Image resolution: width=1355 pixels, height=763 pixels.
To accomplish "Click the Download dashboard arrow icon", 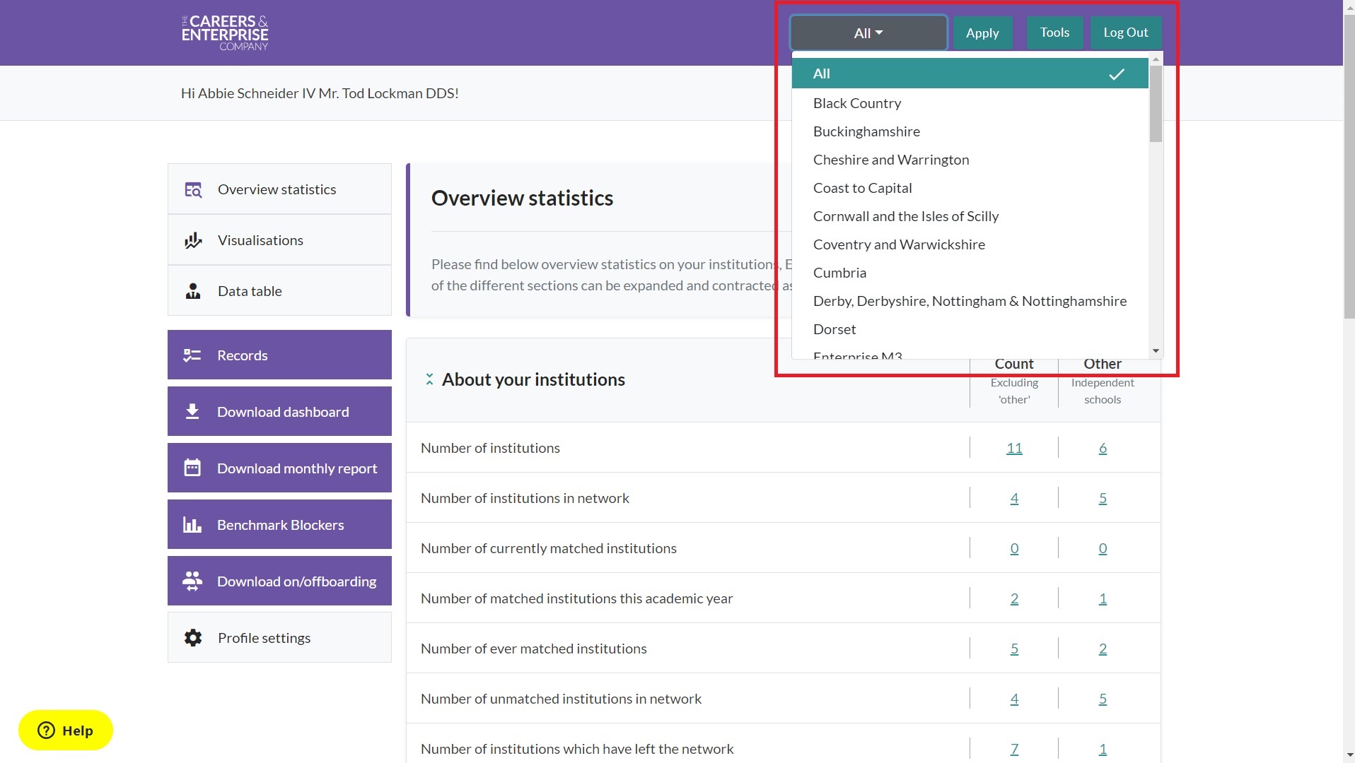I will tap(192, 411).
